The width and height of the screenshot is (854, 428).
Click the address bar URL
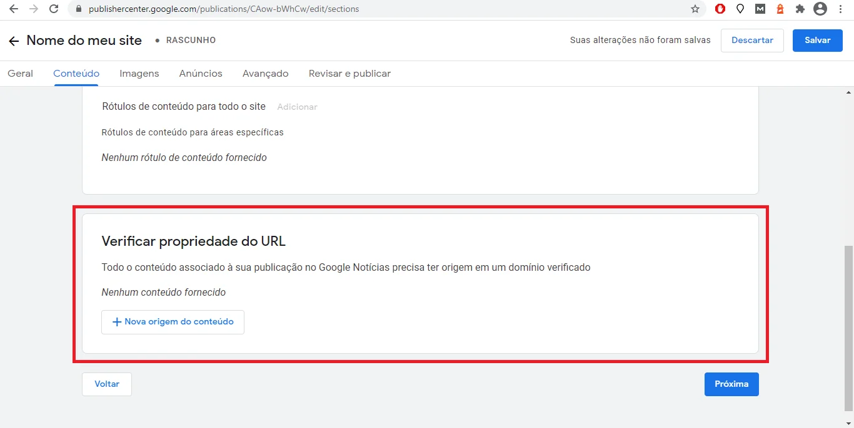[x=224, y=9]
